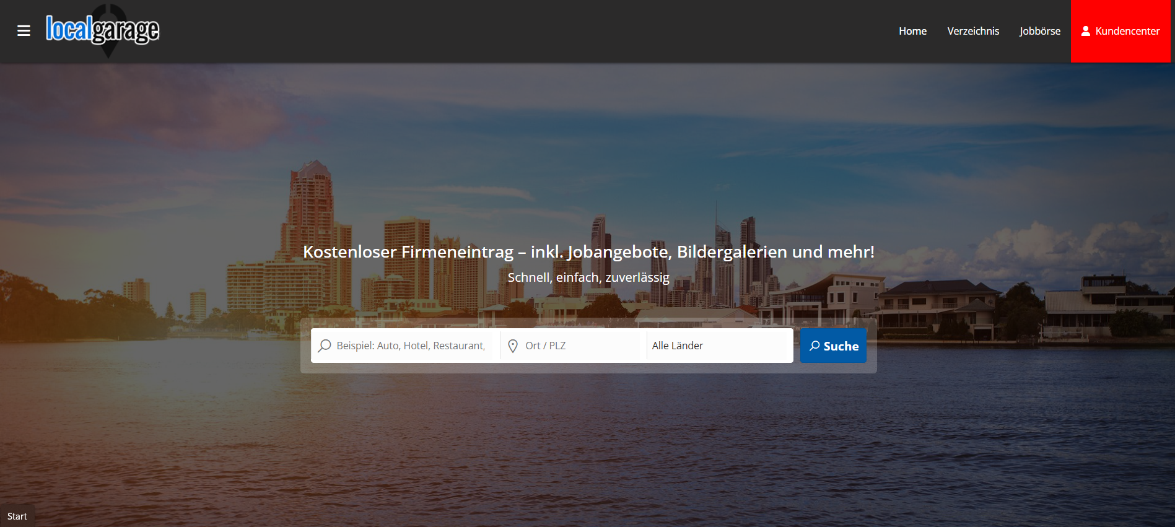Screen dimensions: 1175x527
Task: Click the localgarage logo
Action: click(x=102, y=29)
